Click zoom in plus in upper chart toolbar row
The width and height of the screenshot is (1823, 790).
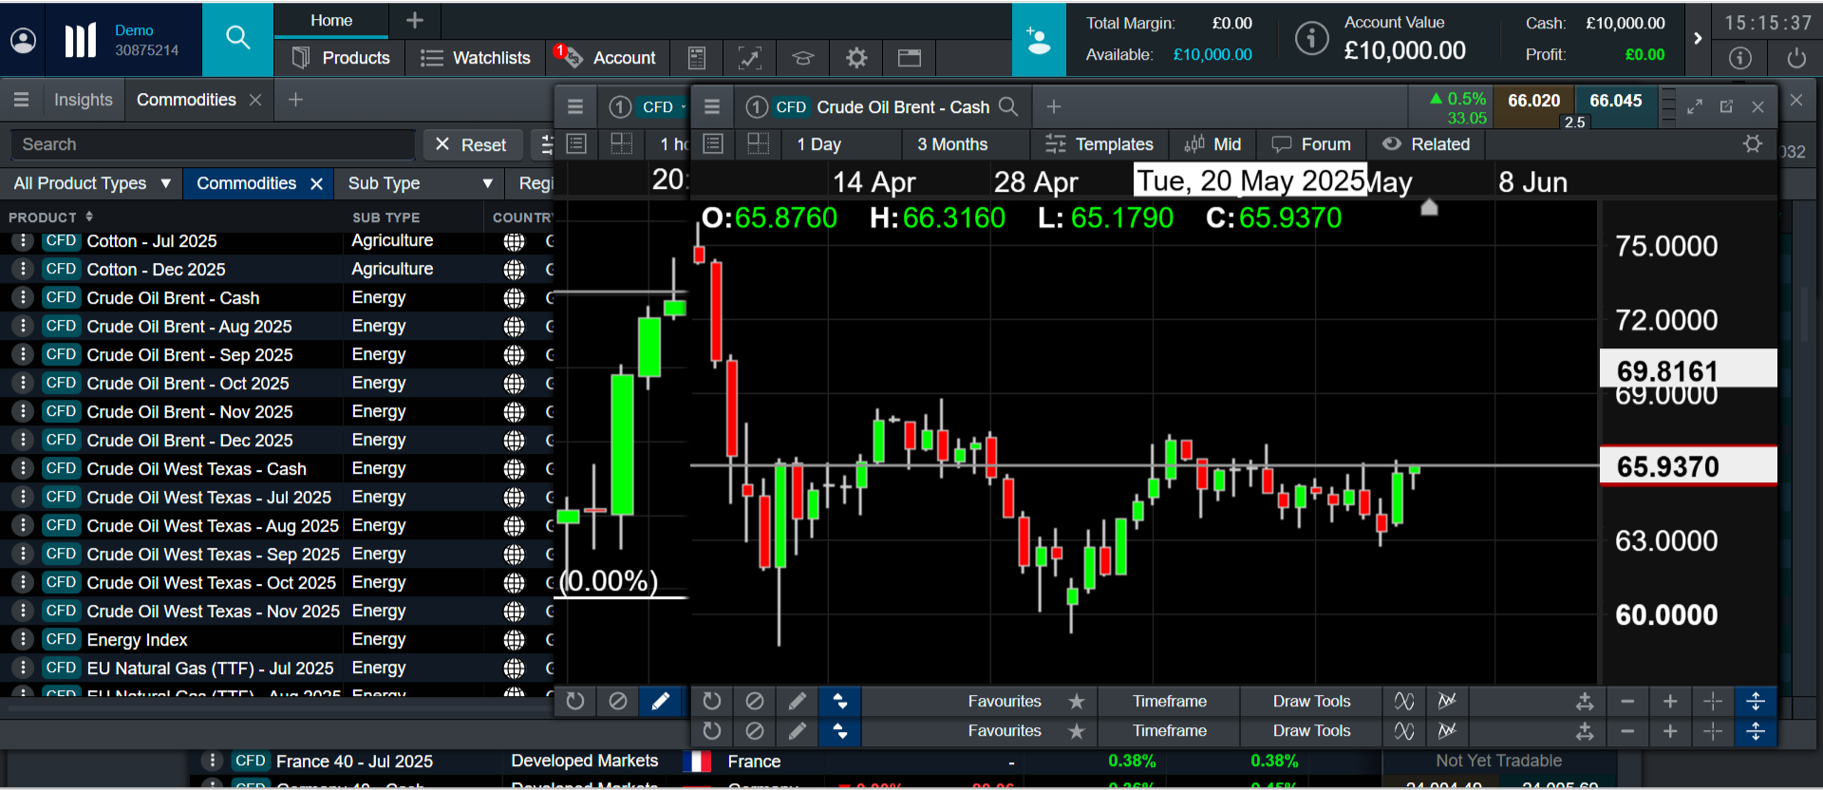point(1670,701)
